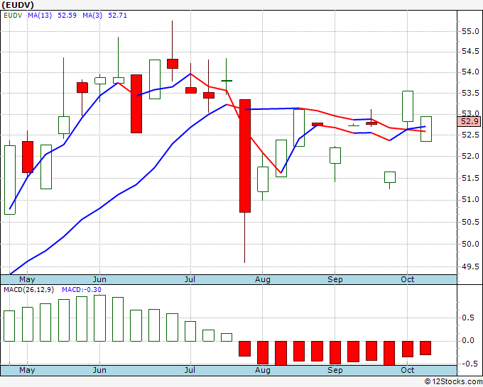483x387 pixels.
Task: Click Oct on the price chart timeline
Action: click(x=407, y=280)
